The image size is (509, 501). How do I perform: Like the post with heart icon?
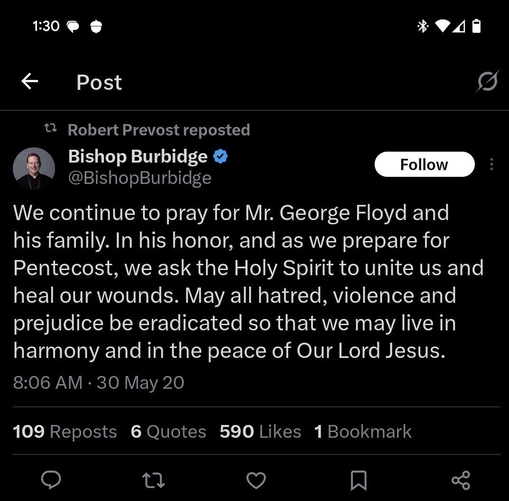click(x=256, y=480)
